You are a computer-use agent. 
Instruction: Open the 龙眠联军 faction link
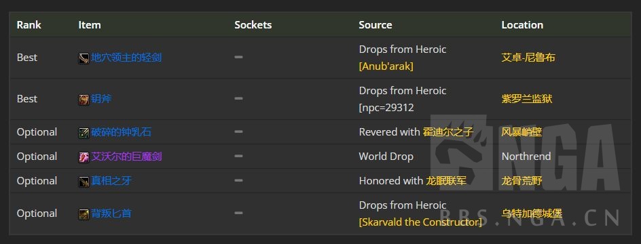point(446,181)
